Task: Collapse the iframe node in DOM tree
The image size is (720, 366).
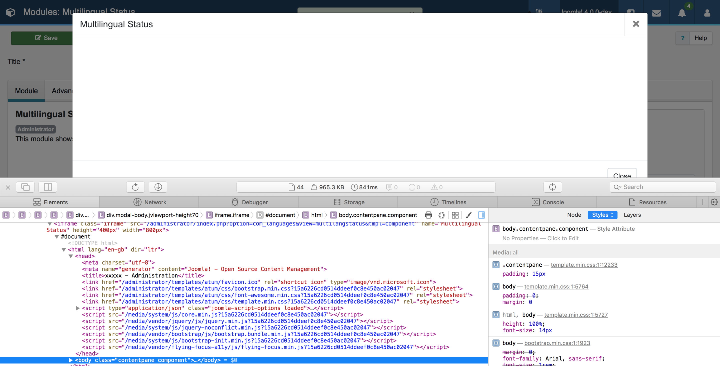Action: click(x=50, y=224)
